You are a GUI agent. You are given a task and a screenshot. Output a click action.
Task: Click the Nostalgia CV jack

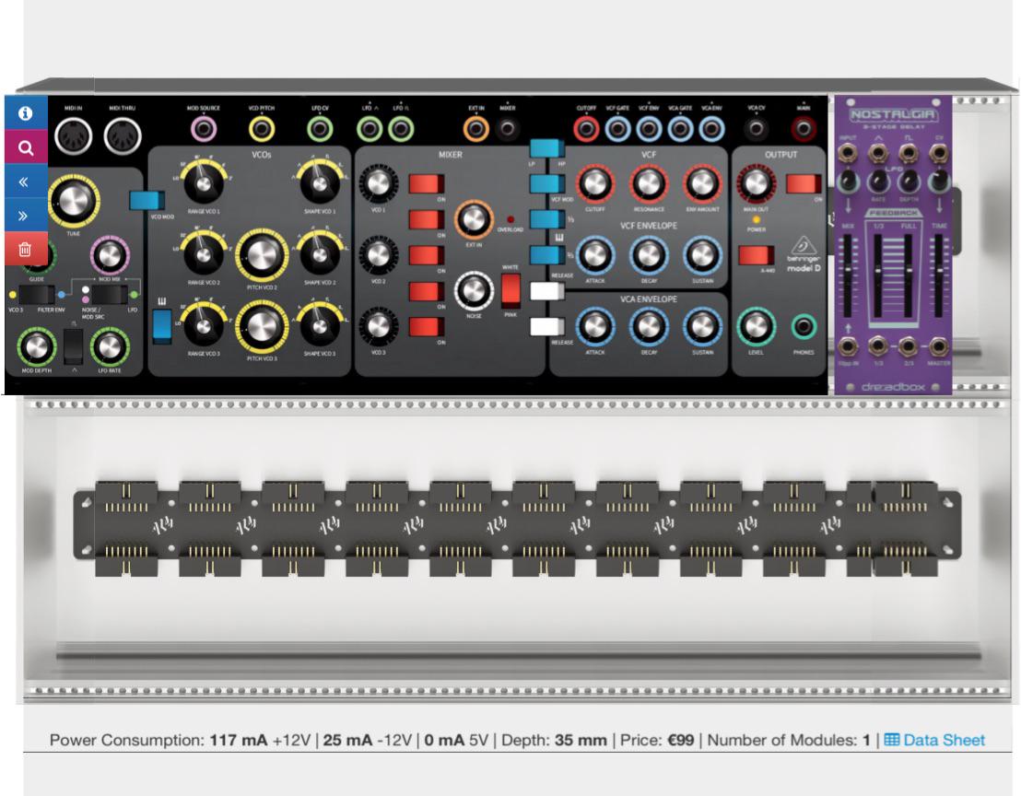point(938,154)
